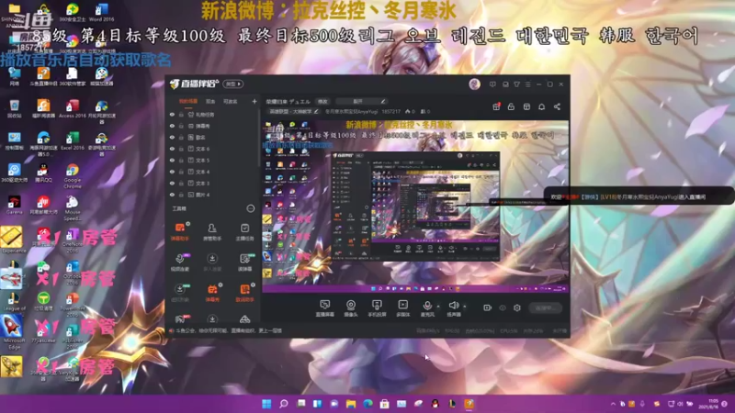The height and width of the screenshot is (413, 735).
Task: Open the 主播任务 checklist tool
Action: pyautogui.click(x=244, y=231)
